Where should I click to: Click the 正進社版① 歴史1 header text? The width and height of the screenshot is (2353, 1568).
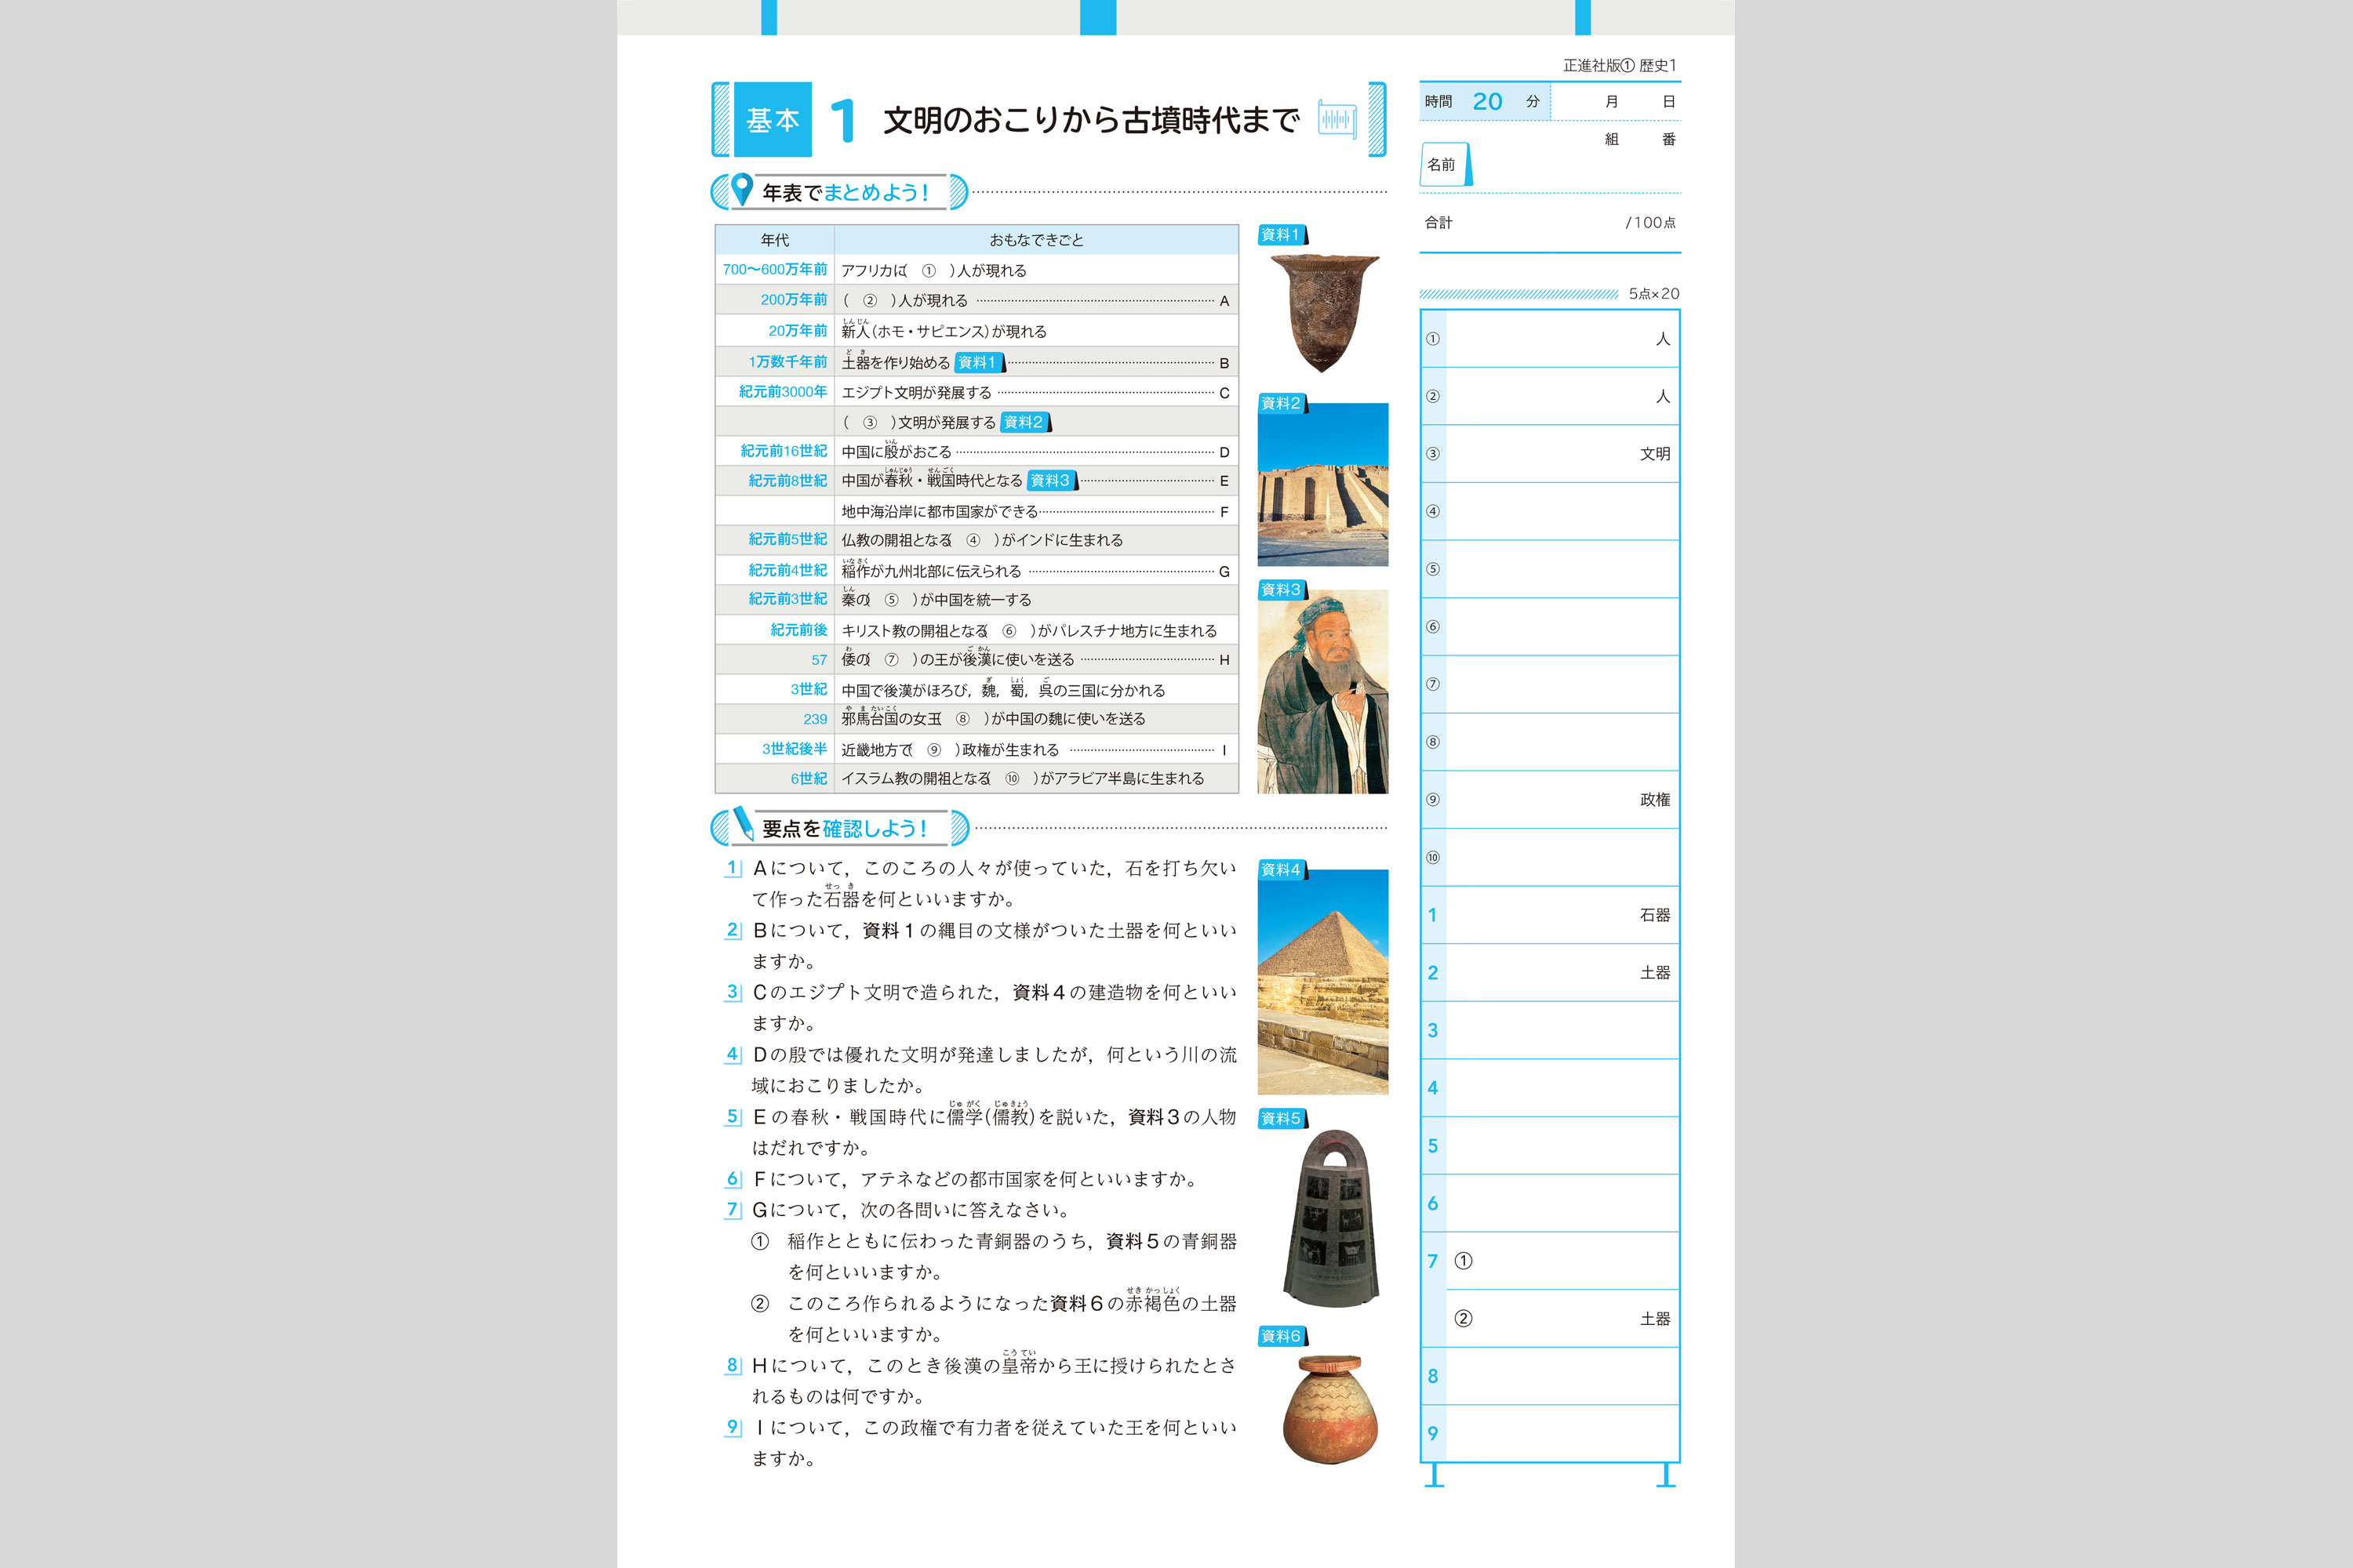1620,66
